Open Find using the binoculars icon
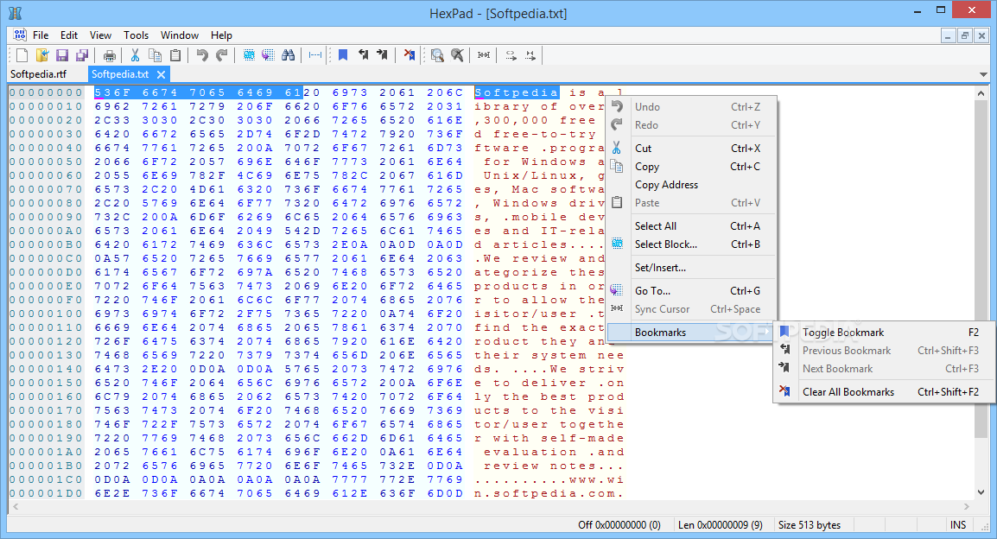The width and height of the screenshot is (997, 539). [x=288, y=55]
